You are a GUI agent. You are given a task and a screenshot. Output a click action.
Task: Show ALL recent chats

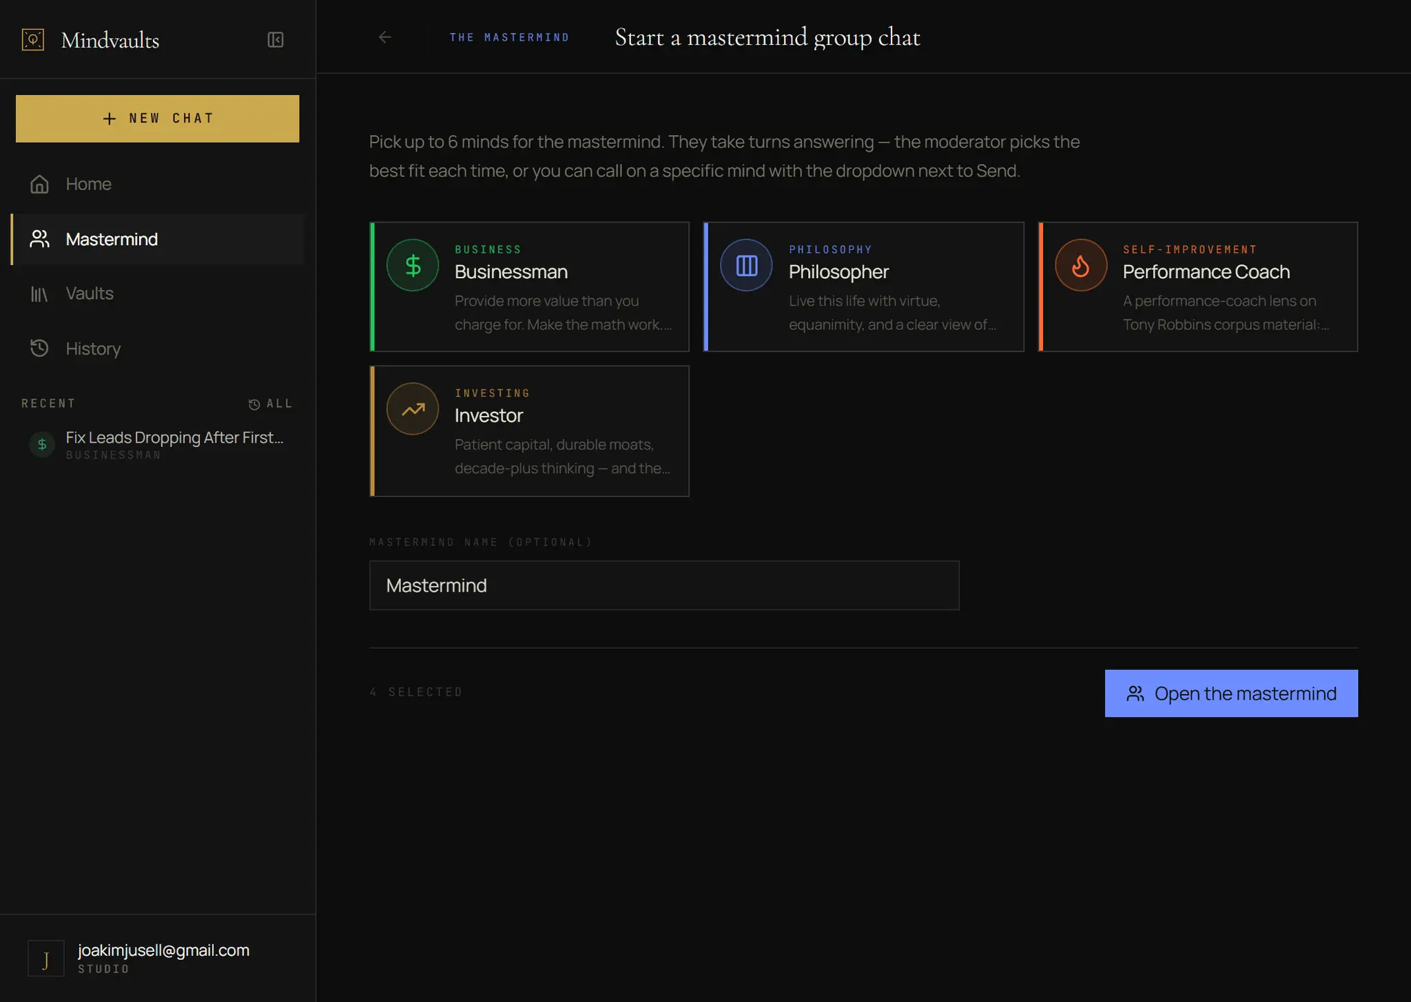270,404
